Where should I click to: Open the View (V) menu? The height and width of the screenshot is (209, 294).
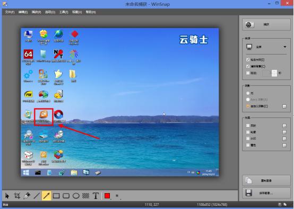(77, 12)
